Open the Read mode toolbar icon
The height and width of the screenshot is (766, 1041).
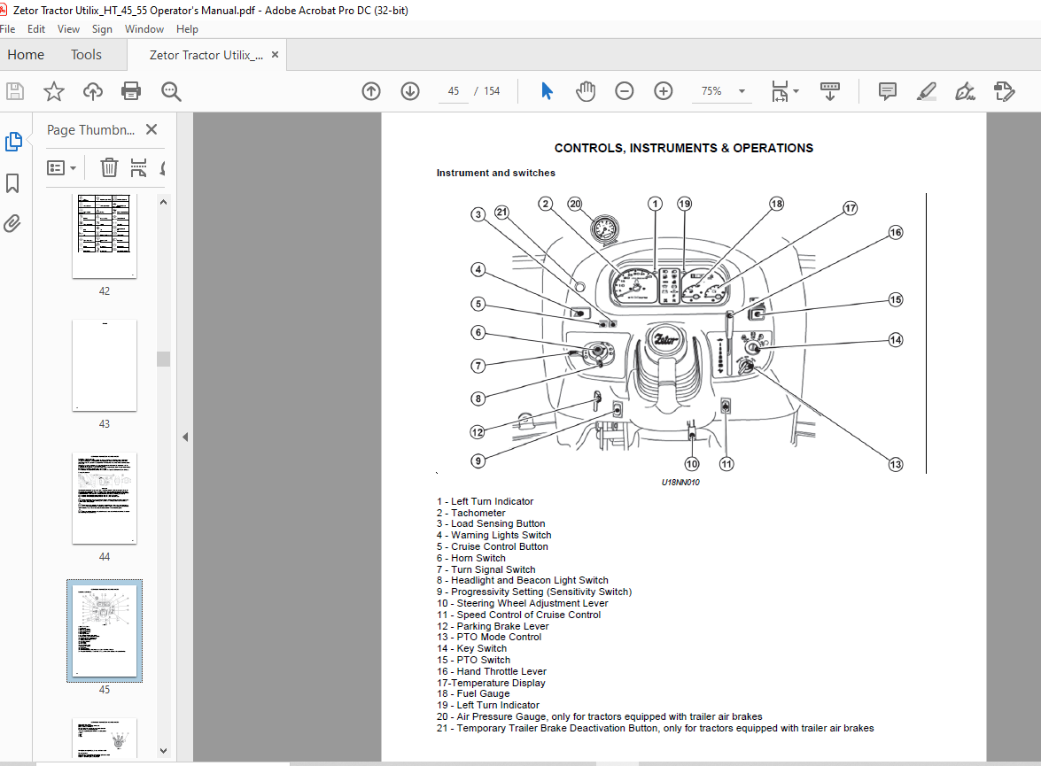(x=830, y=91)
